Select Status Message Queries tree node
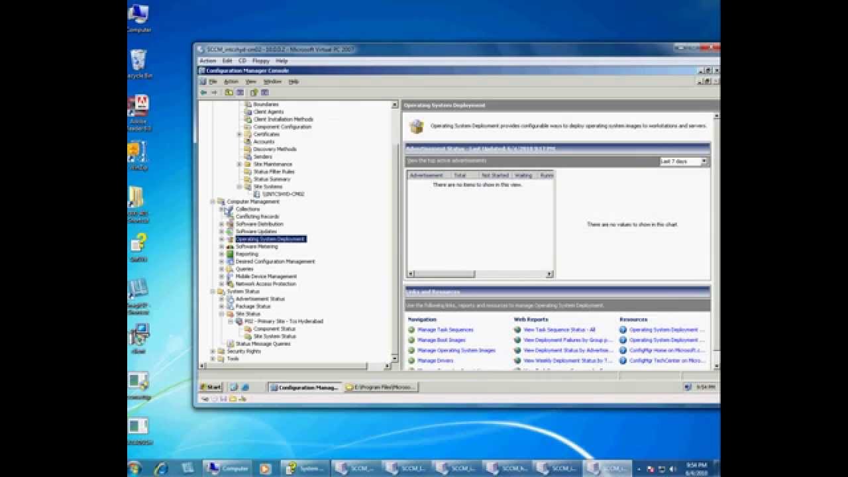Screen dimensions: 848x477 coord(263,344)
